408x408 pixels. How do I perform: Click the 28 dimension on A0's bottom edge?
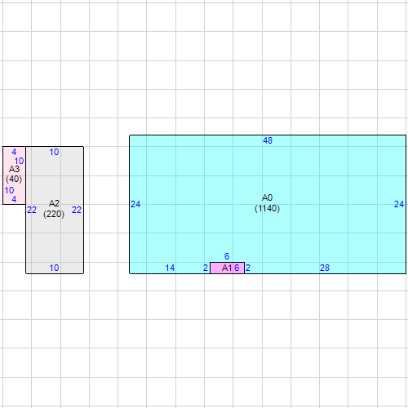pos(325,268)
